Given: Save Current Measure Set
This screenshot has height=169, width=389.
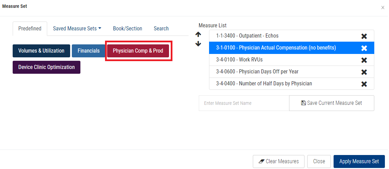Looking at the screenshot, I should point(332,103).
